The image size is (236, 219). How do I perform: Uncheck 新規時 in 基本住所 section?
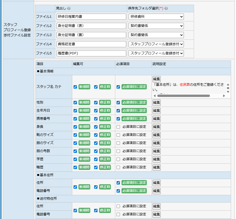(x=75, y=187)
